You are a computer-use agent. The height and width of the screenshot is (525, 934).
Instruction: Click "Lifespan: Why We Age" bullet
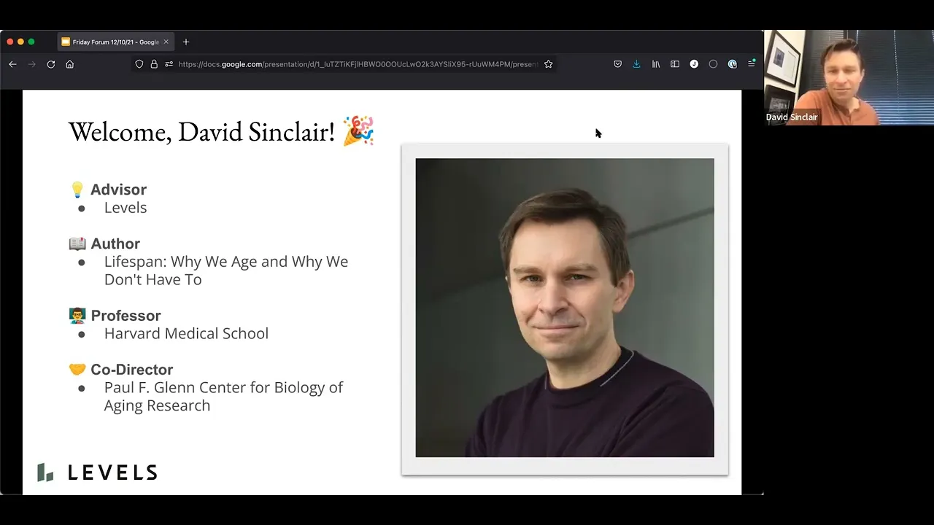click(x=226, y=271)
